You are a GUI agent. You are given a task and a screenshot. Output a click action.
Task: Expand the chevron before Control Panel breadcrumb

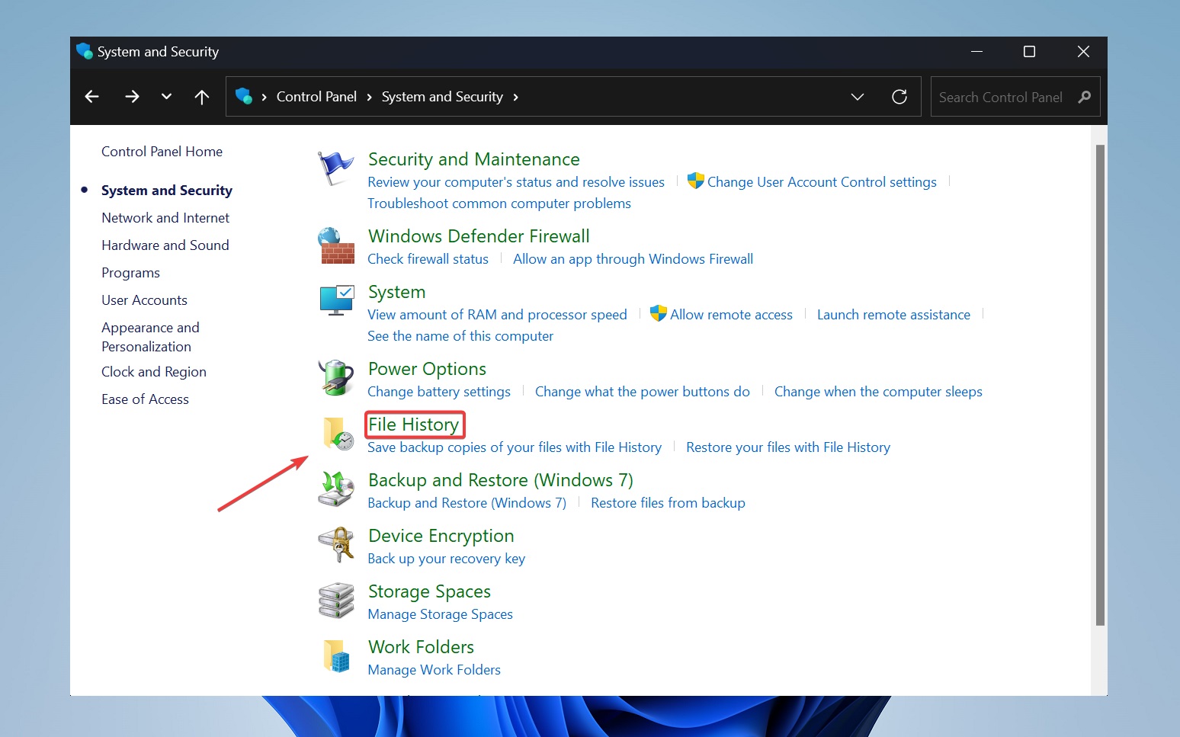(264, 97)
